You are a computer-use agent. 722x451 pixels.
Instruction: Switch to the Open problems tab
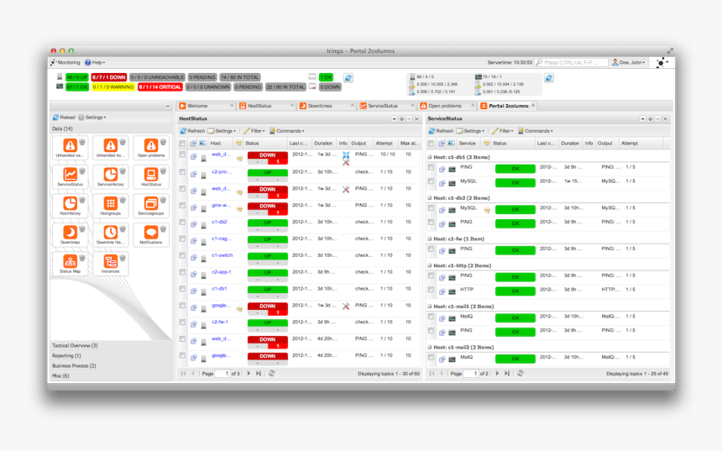point(447,106)
